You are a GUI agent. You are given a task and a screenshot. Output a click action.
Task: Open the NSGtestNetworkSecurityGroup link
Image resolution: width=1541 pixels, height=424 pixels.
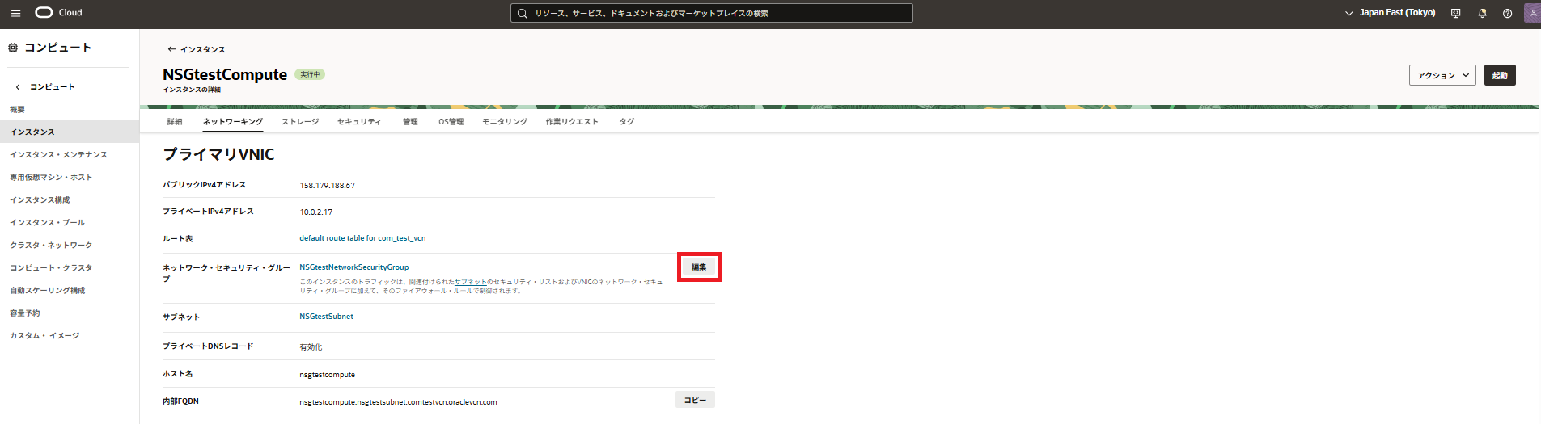coord(354,267)
